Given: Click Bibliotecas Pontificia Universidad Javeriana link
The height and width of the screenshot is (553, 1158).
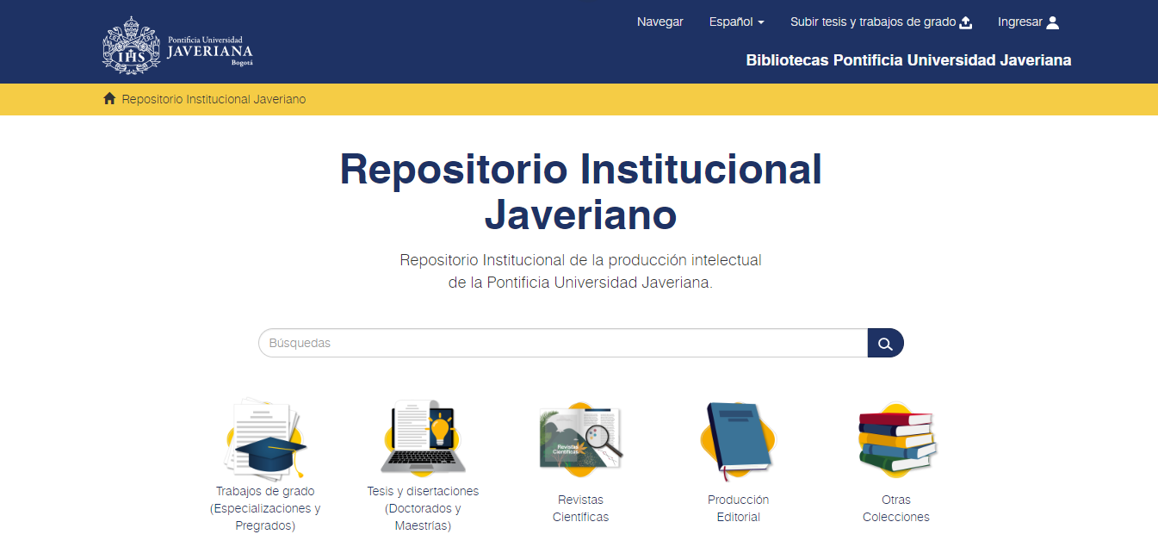Looking at the screenshot, I should tap(908, 60).
